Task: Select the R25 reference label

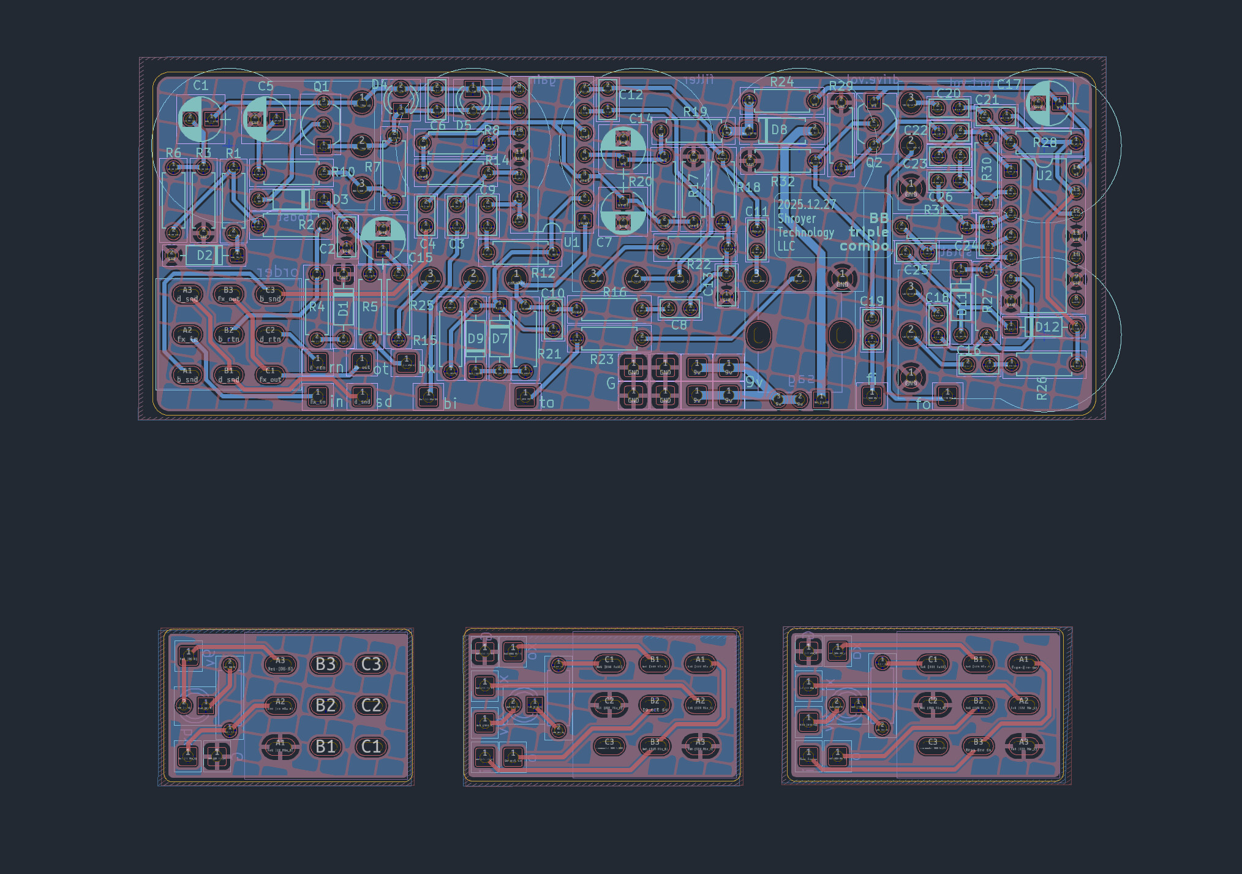Action: pos(421,305)
